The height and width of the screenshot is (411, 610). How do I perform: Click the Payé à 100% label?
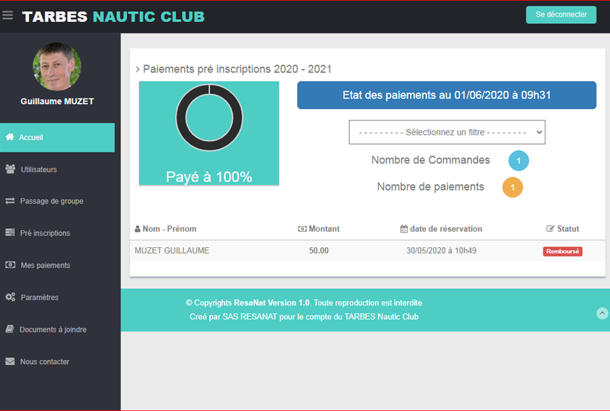point(209,177)
